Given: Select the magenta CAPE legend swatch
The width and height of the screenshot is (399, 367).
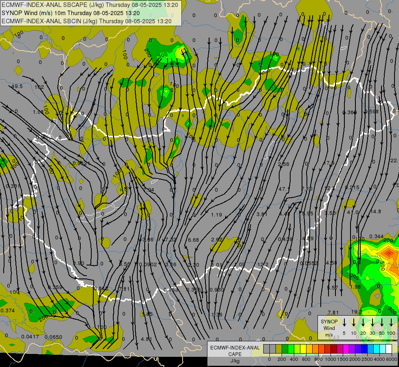Looking at the screenshot, I should (x=346, y=349).
